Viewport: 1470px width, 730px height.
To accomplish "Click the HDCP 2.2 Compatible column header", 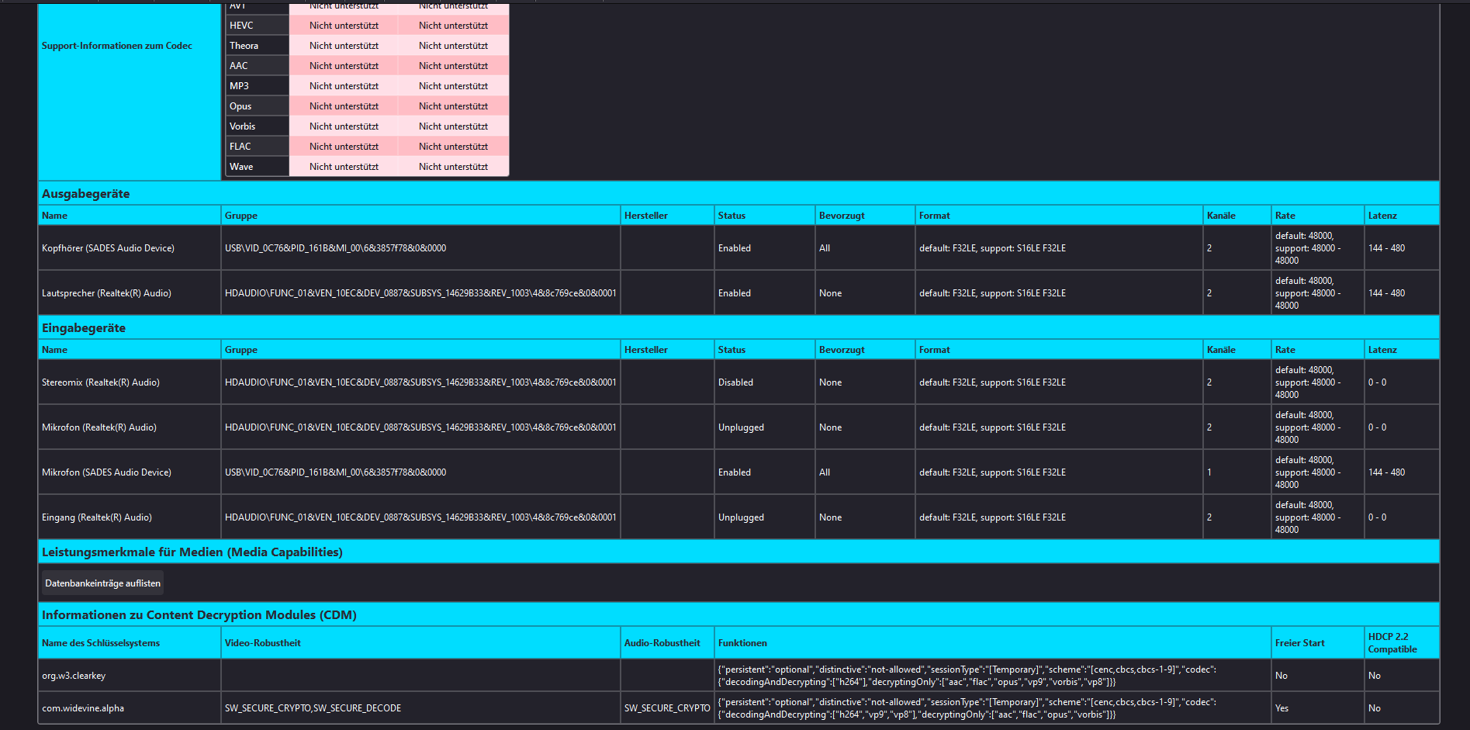I will [x=1392, y=643].
